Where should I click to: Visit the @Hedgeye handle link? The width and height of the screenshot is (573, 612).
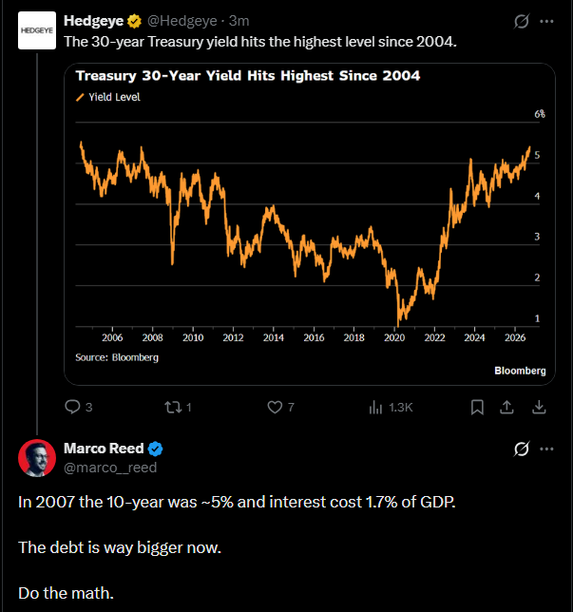pos(181,21)
